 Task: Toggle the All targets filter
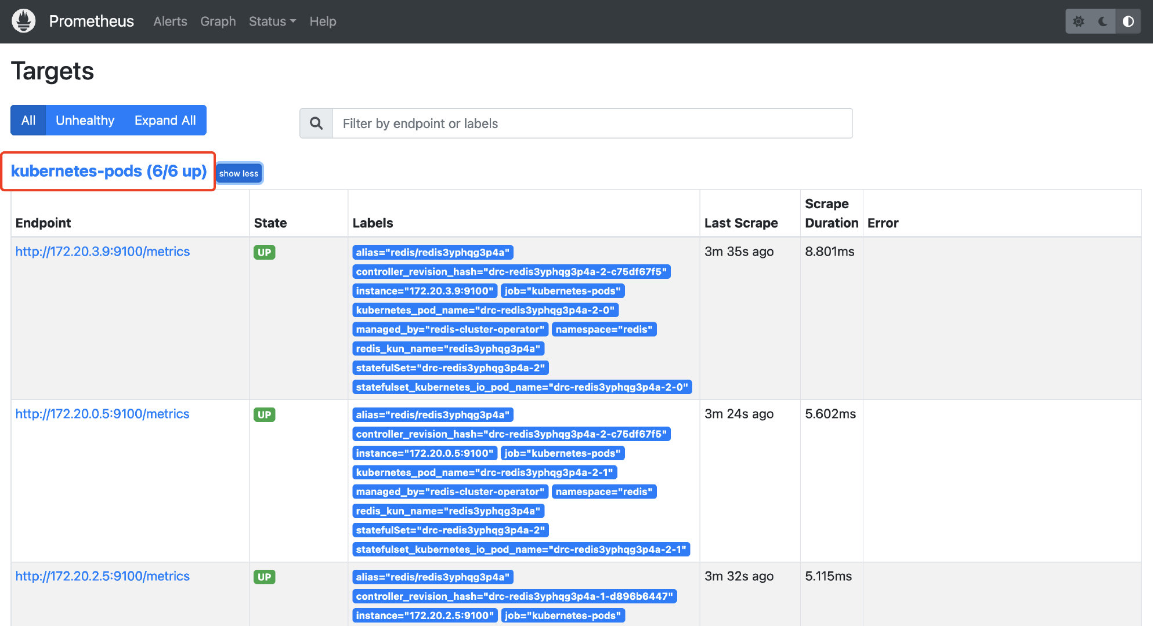(28, 121)
